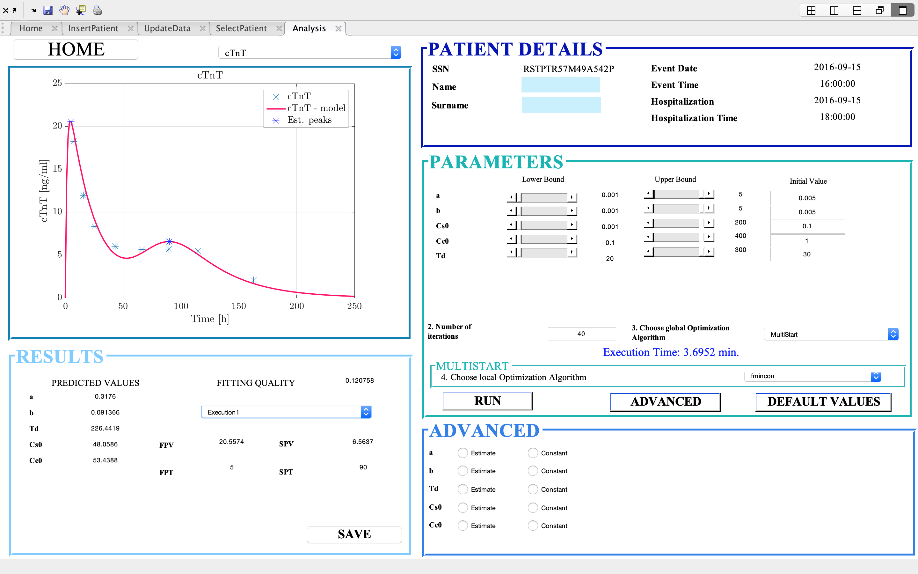Screen dimensions: 918x574
Task: Save the figure with the floppy disk icon
Action: pos(48,10)
